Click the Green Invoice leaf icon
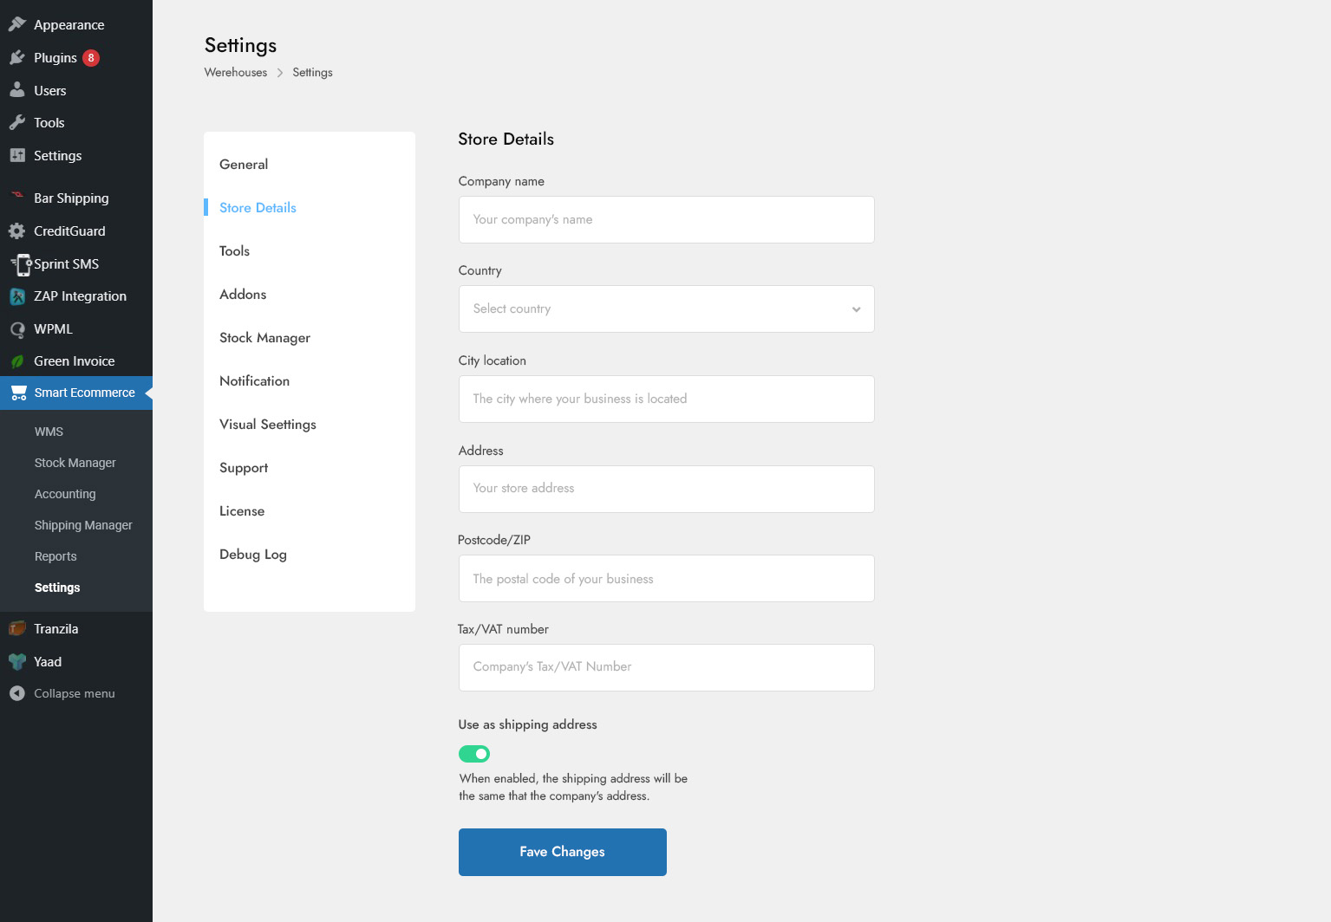 (16, 361)
